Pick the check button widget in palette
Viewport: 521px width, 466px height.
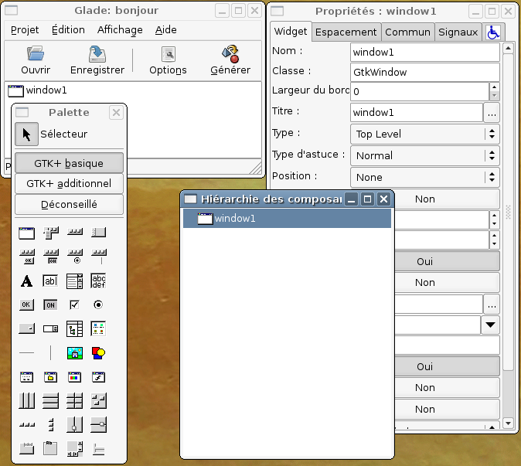74,304
